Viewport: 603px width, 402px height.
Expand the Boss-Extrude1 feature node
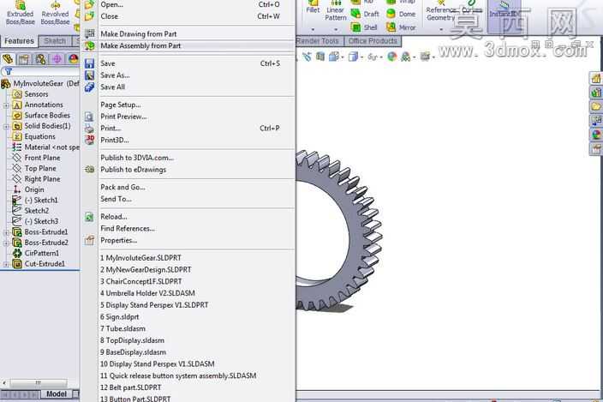coord(6,232)
